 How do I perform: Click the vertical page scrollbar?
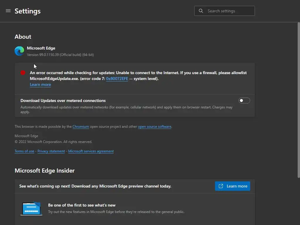[298, 100]
